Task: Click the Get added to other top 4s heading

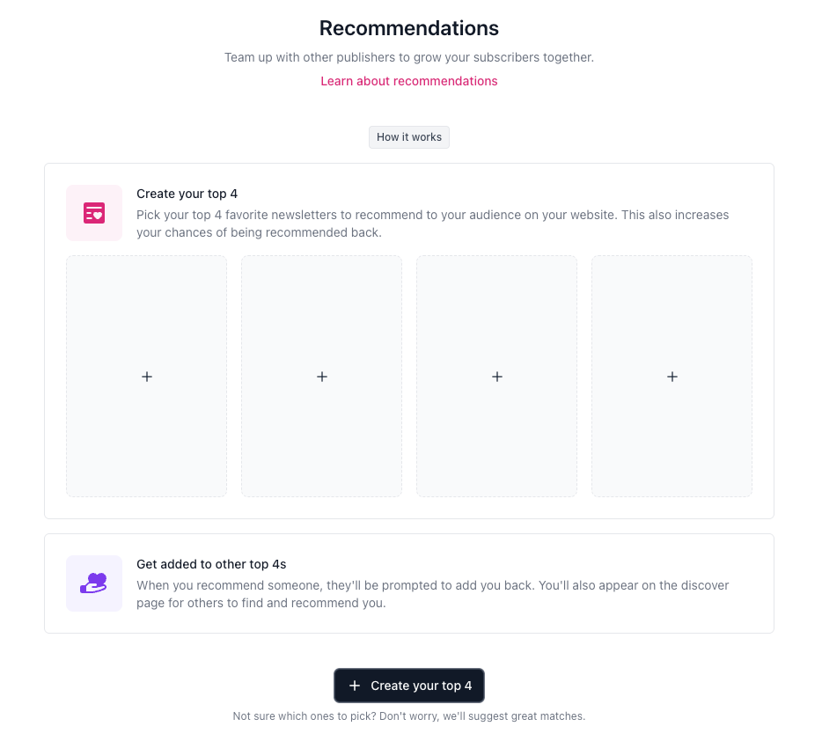Action: pyautogui.click(x=211, y=564)
